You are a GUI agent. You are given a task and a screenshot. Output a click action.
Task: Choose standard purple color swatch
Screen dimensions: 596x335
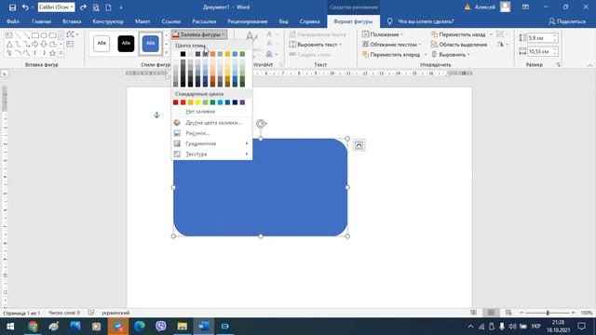(242, 102)
